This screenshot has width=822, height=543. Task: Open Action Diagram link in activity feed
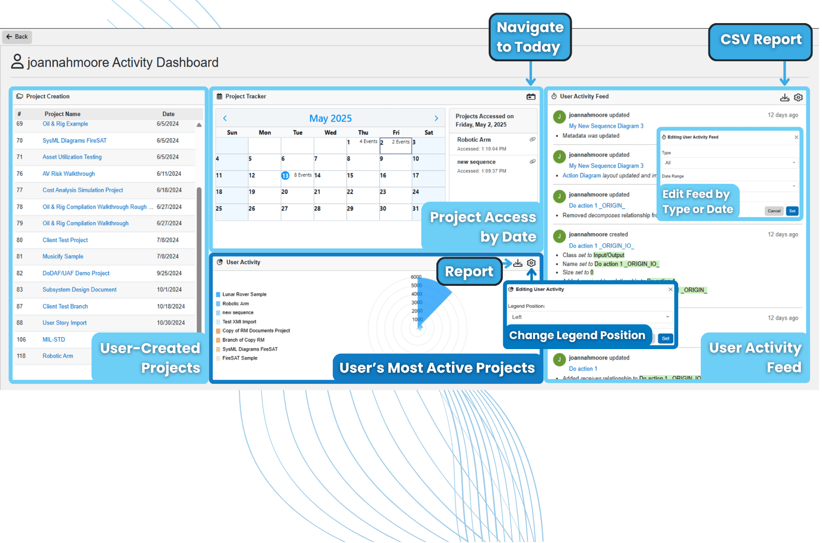click(x=582, y=176)
